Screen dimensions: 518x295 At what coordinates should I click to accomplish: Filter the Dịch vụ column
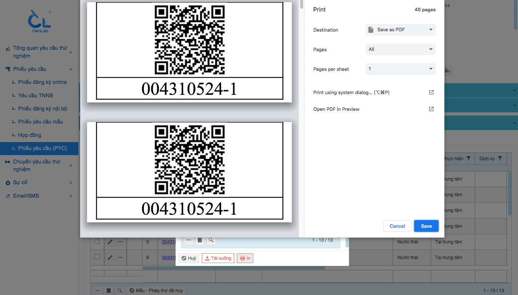point(500,158)
